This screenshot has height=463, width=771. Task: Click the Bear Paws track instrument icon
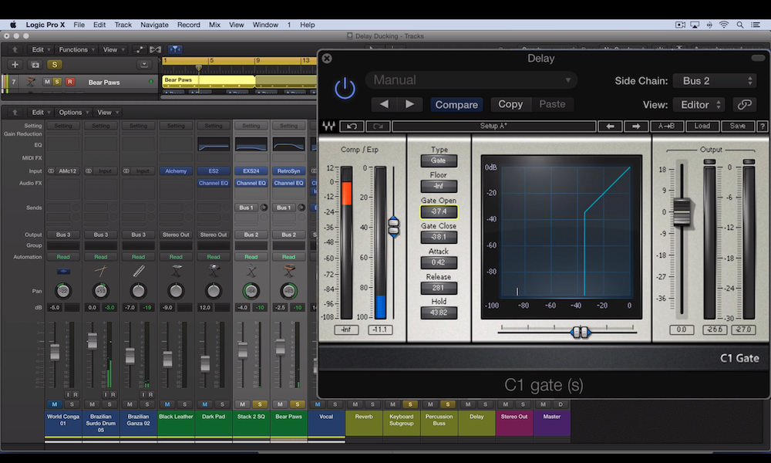coord(31,82)
